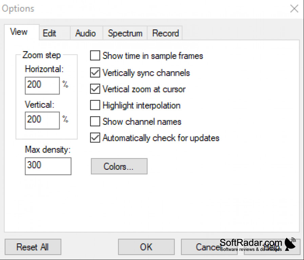
Task: Click the Vertical zoom step field
Action: pos(42,120)
